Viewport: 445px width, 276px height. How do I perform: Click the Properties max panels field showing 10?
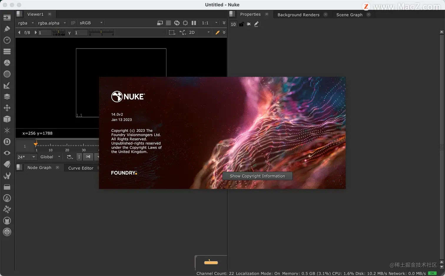point(233,24)
